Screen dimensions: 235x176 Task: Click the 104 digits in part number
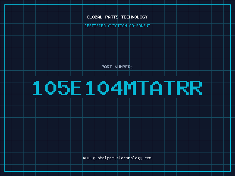pyautogui.click(x=104, y=88)
